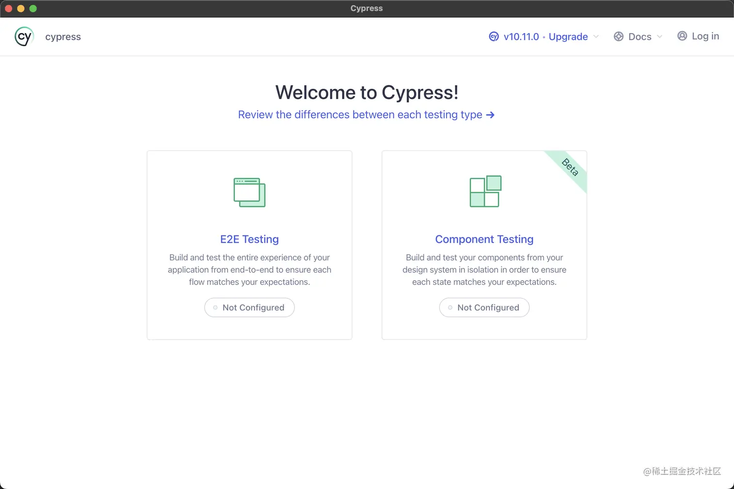Click the status dot in E2E Not Configured
This screenshot has height=489, width=734.
(x=215, y=308)
